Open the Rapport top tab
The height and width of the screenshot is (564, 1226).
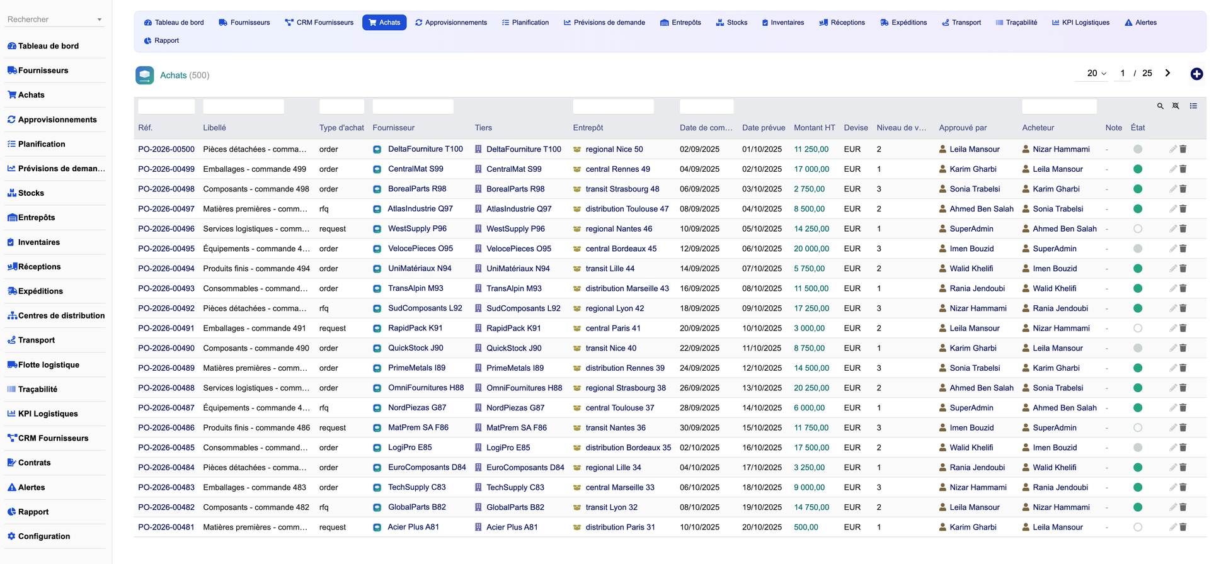click(x=161, y=41)
